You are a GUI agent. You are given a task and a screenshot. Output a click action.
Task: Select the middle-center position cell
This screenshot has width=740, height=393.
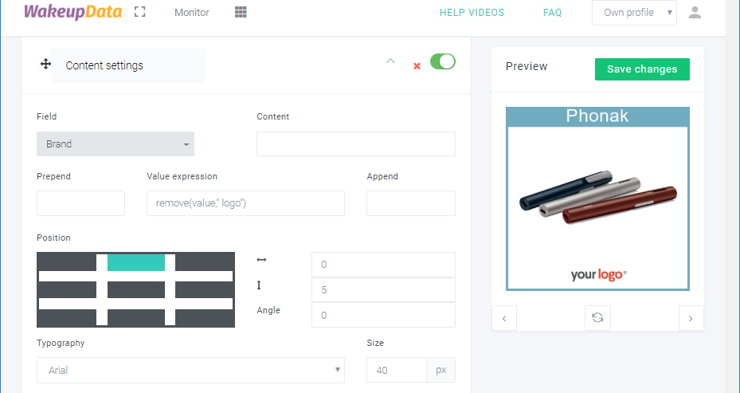click(136, 289)
